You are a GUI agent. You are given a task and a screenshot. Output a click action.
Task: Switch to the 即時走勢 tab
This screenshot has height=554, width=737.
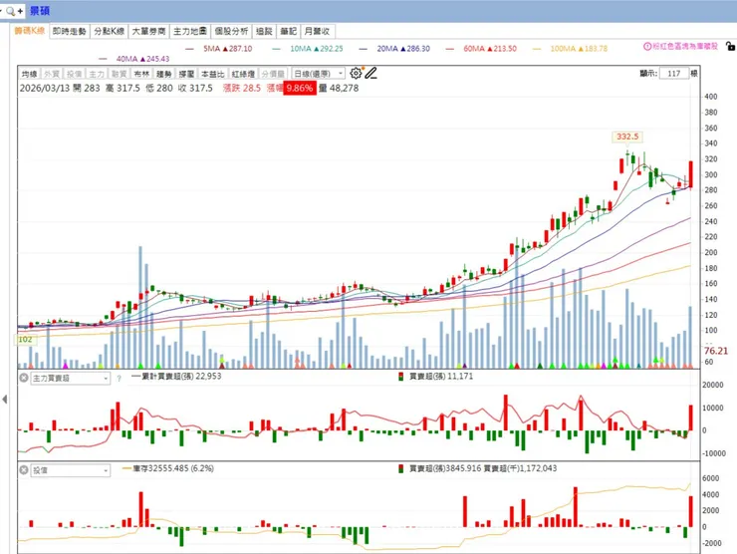pos(69,31)
